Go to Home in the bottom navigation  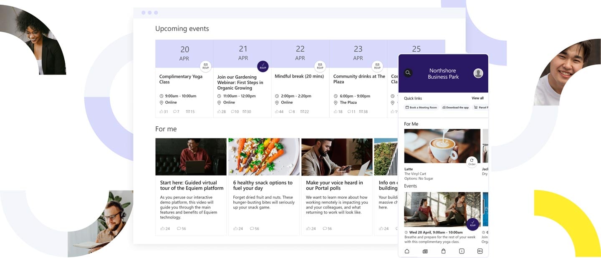[x=407, y=251]
